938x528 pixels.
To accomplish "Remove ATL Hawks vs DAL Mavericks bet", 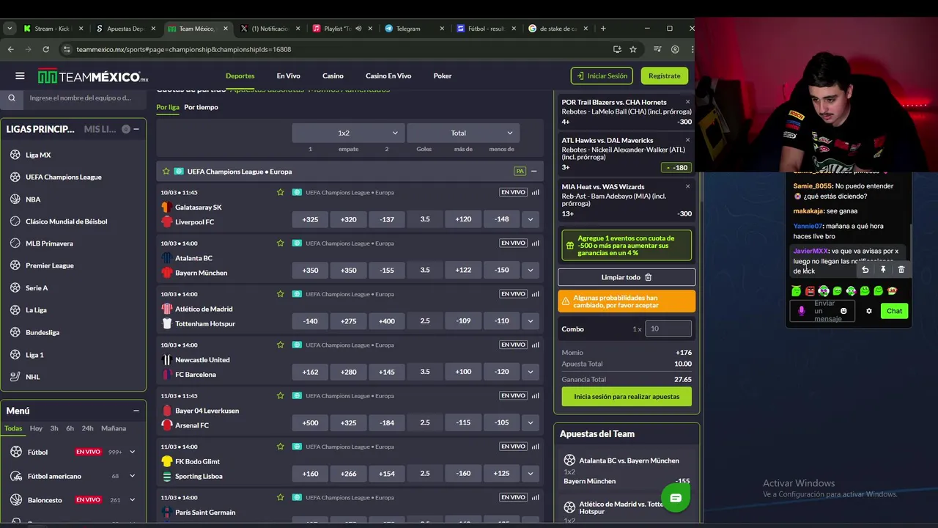I will pyautogui.click(x=687, y=139).
